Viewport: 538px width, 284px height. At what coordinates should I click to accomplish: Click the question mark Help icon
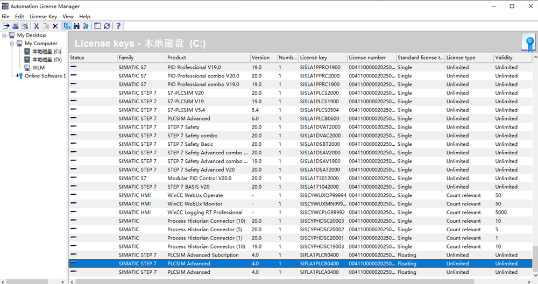click(118, 26)
